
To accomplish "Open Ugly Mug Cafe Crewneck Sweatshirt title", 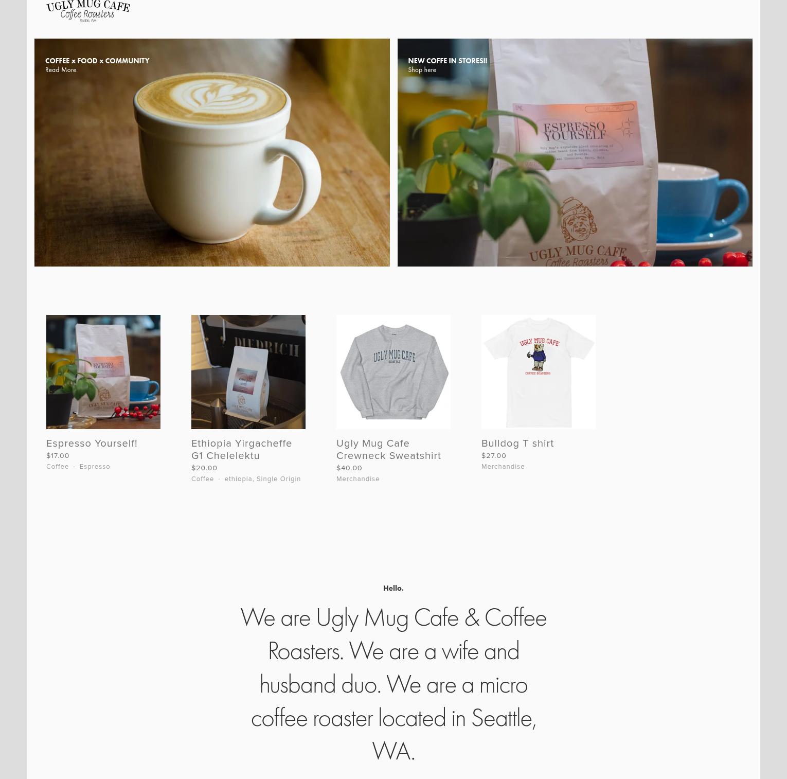I will click(x=388, y=449).
